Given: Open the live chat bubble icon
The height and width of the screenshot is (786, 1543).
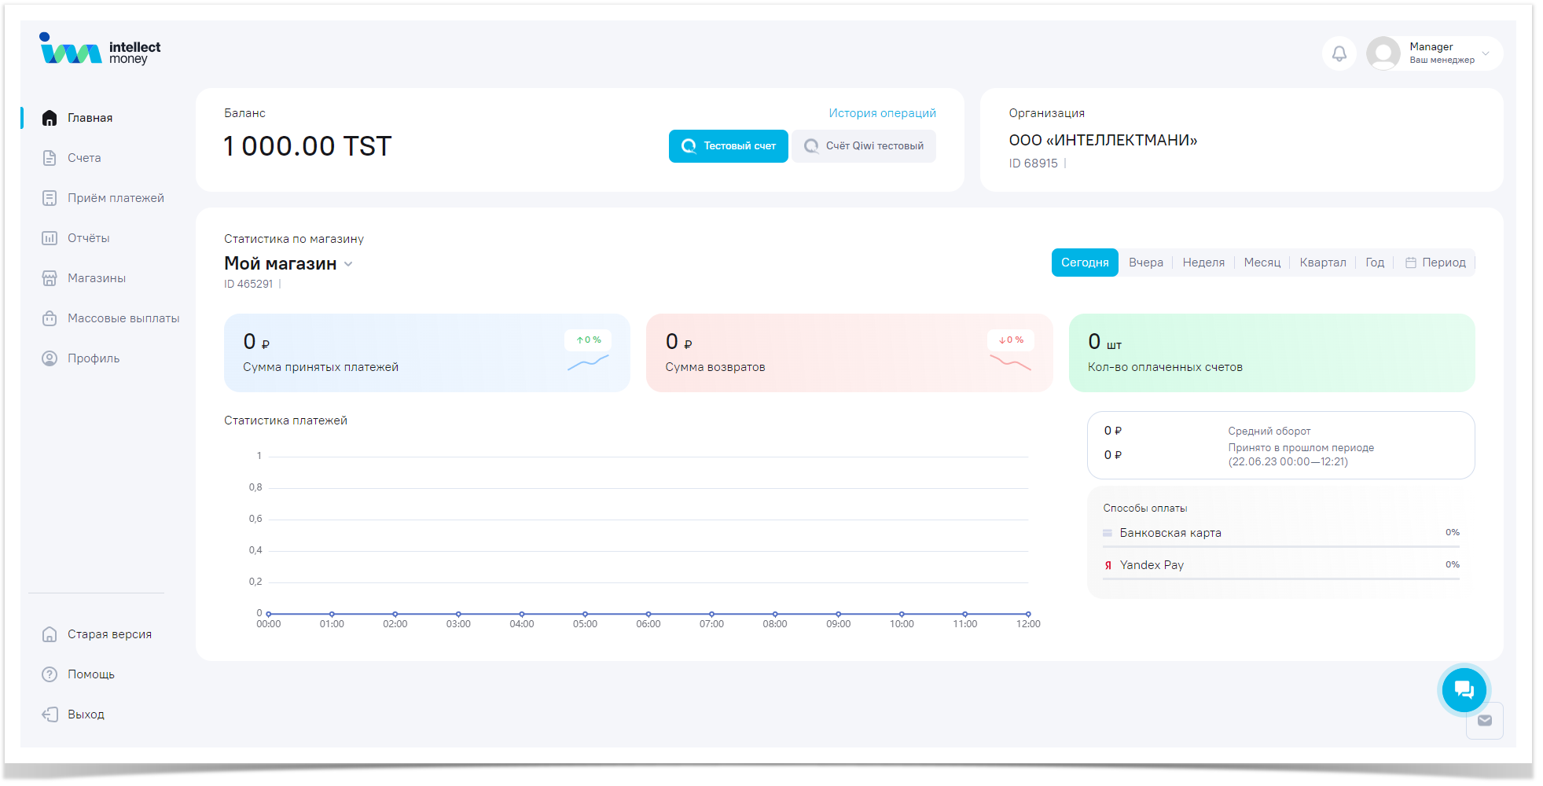Looking at the screenshot, I should [x=1463, y=690].
